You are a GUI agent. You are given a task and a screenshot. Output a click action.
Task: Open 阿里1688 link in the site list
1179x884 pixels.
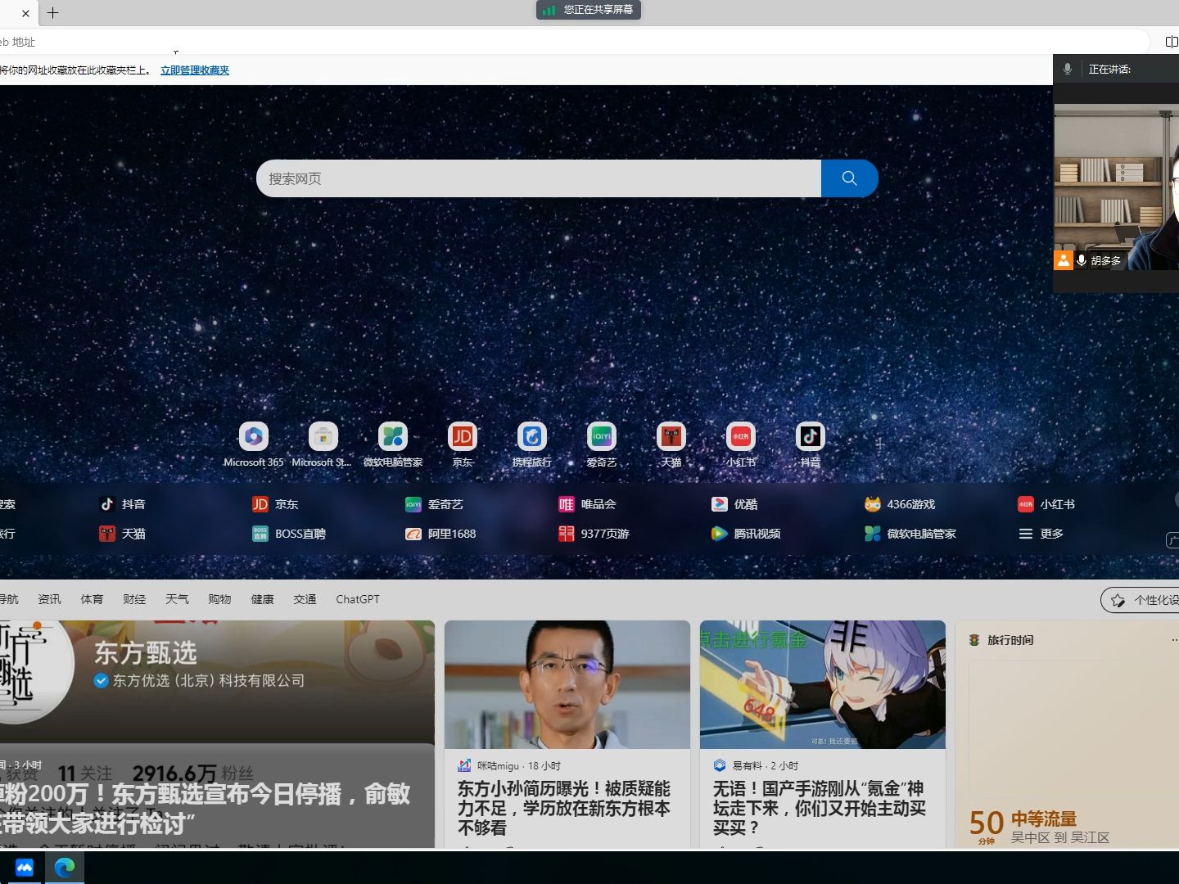pyautogui.click(x=440, y=534)
